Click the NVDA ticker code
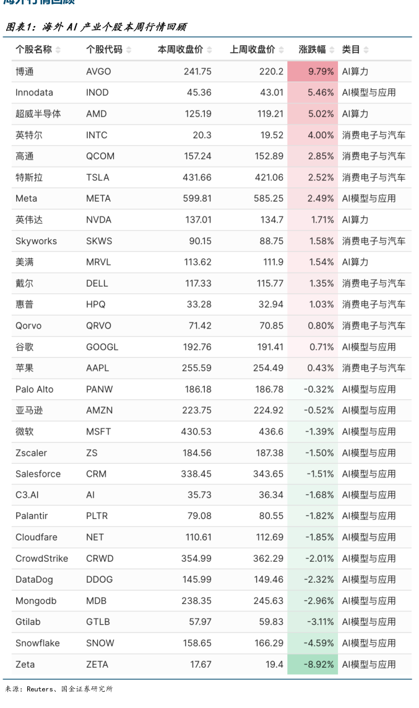Screen dimensions: 419x708 point(98,219)
